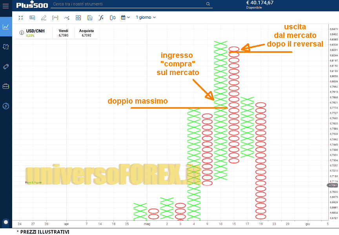339x235 pixels.
Task: Open the chart comments icon
Action: [32, 18]
